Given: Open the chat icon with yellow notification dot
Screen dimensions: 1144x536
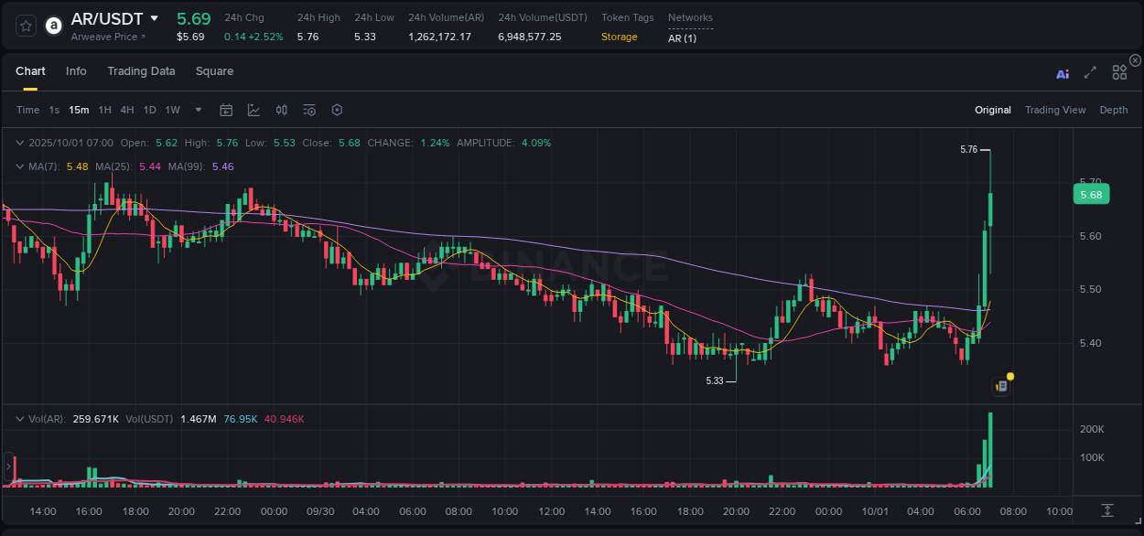Looking at the screenshot, I should (x=1000, y=385).
